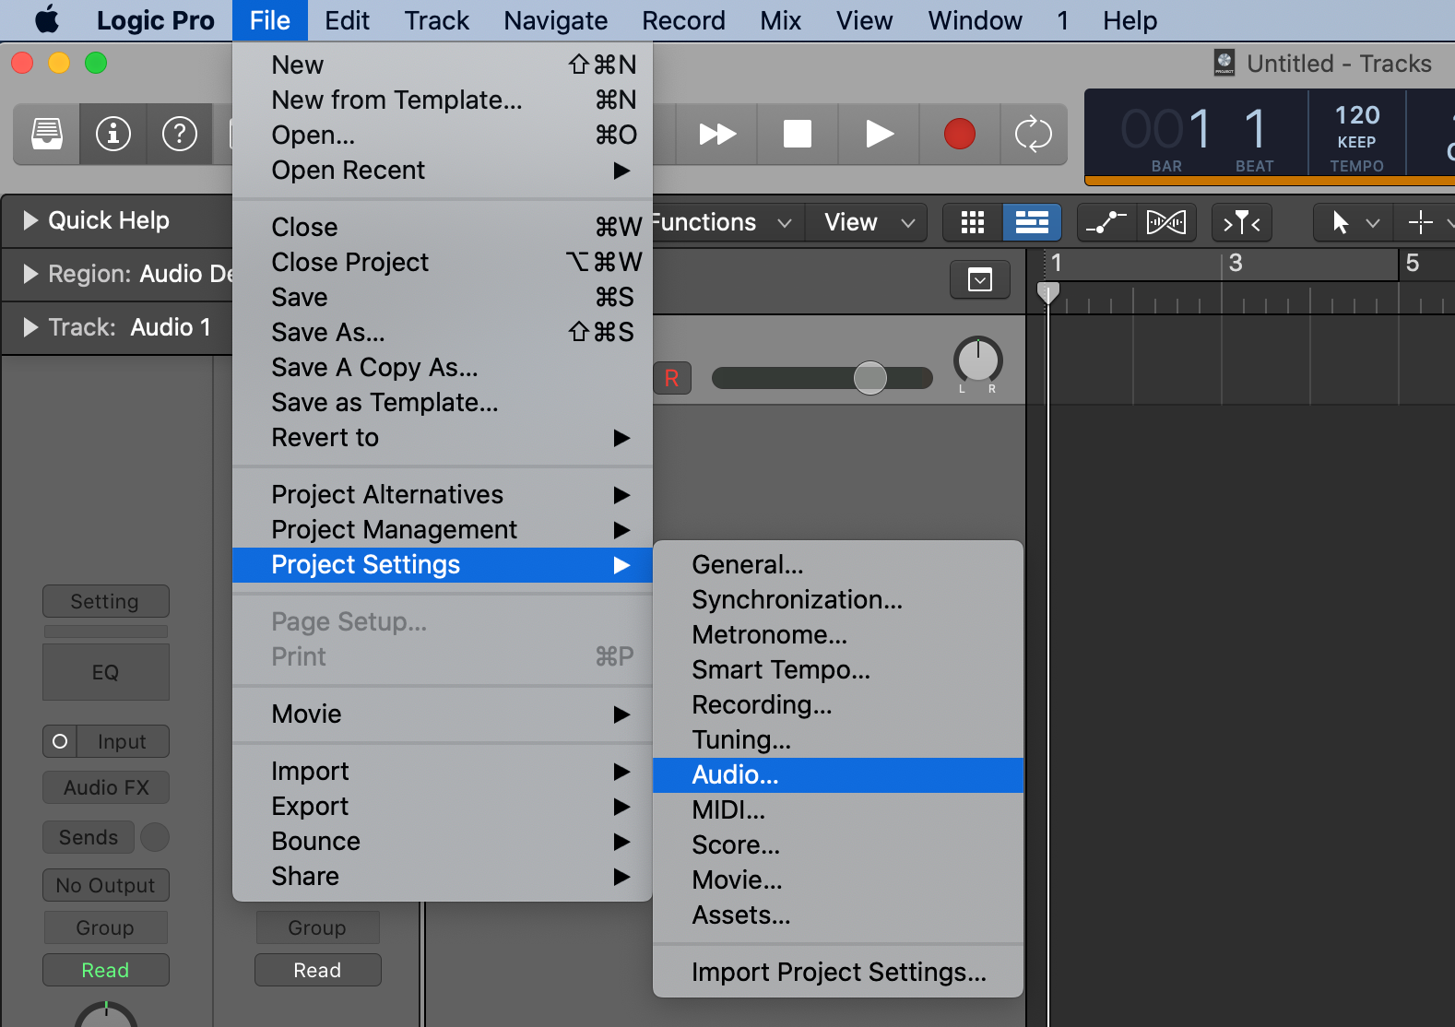Click the bar position display

(x=1166, y=128)
